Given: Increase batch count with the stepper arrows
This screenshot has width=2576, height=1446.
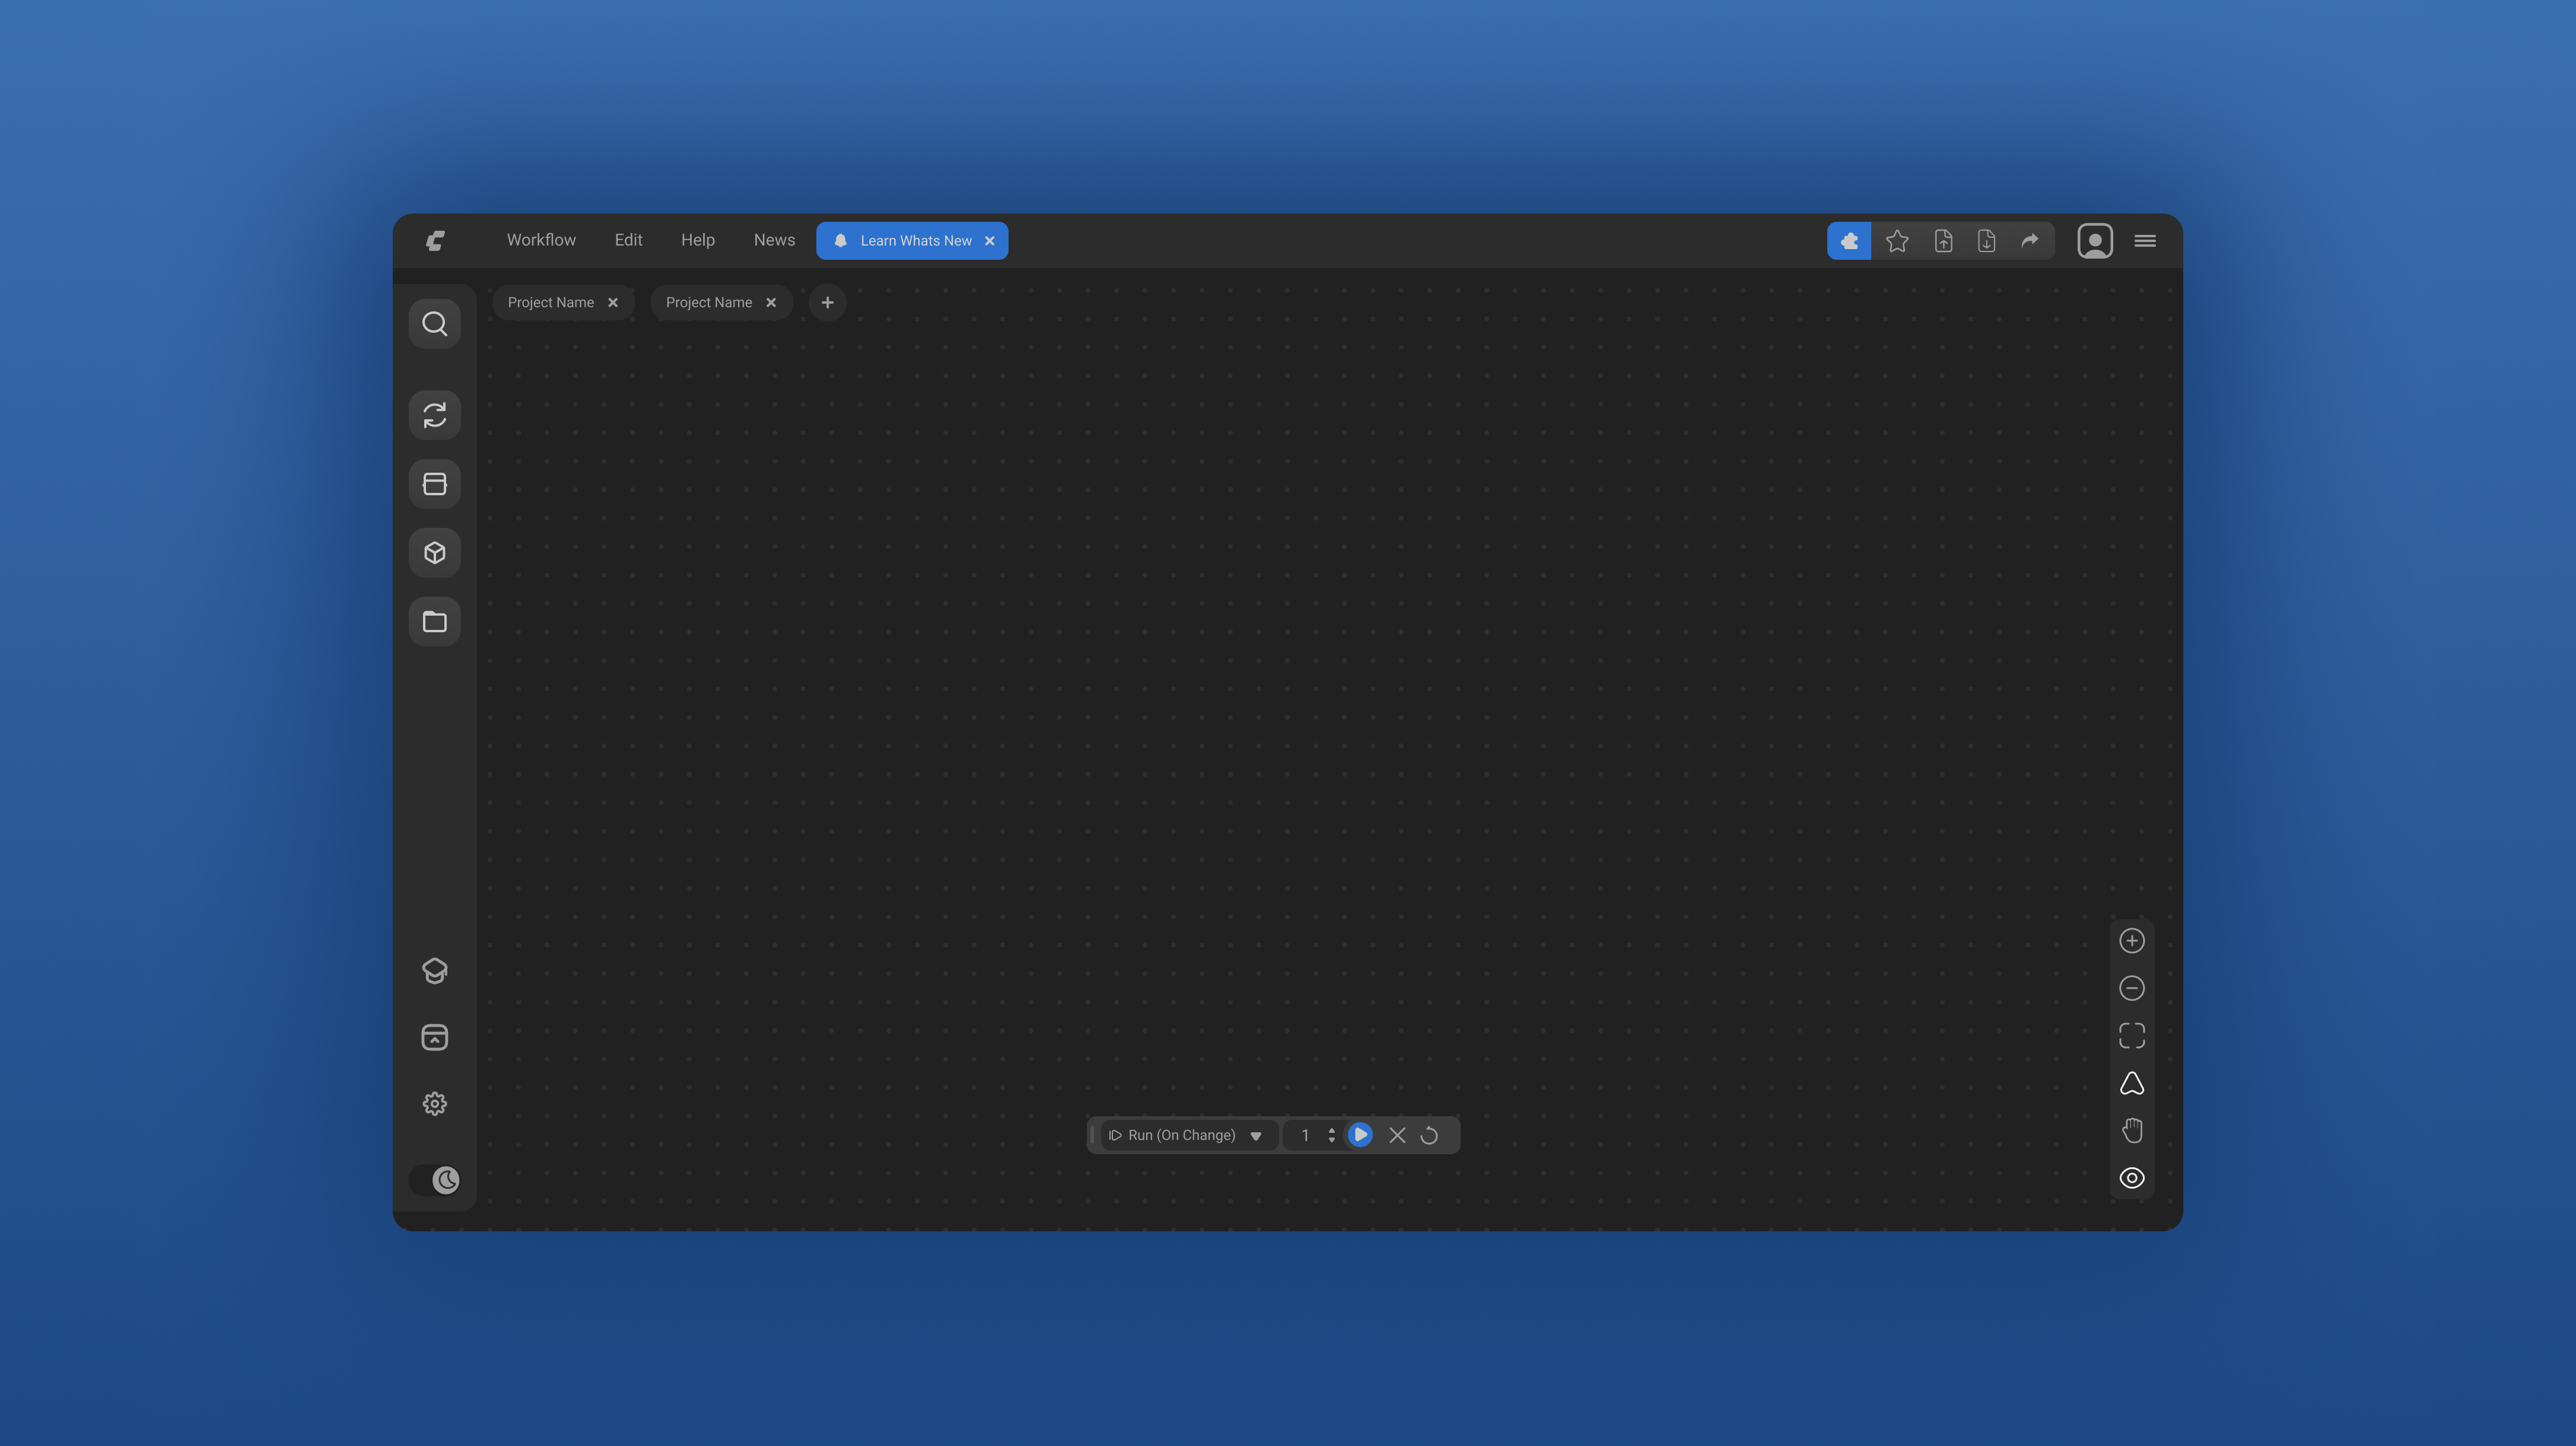Looking at the screenshot, I should 1331,1135.
